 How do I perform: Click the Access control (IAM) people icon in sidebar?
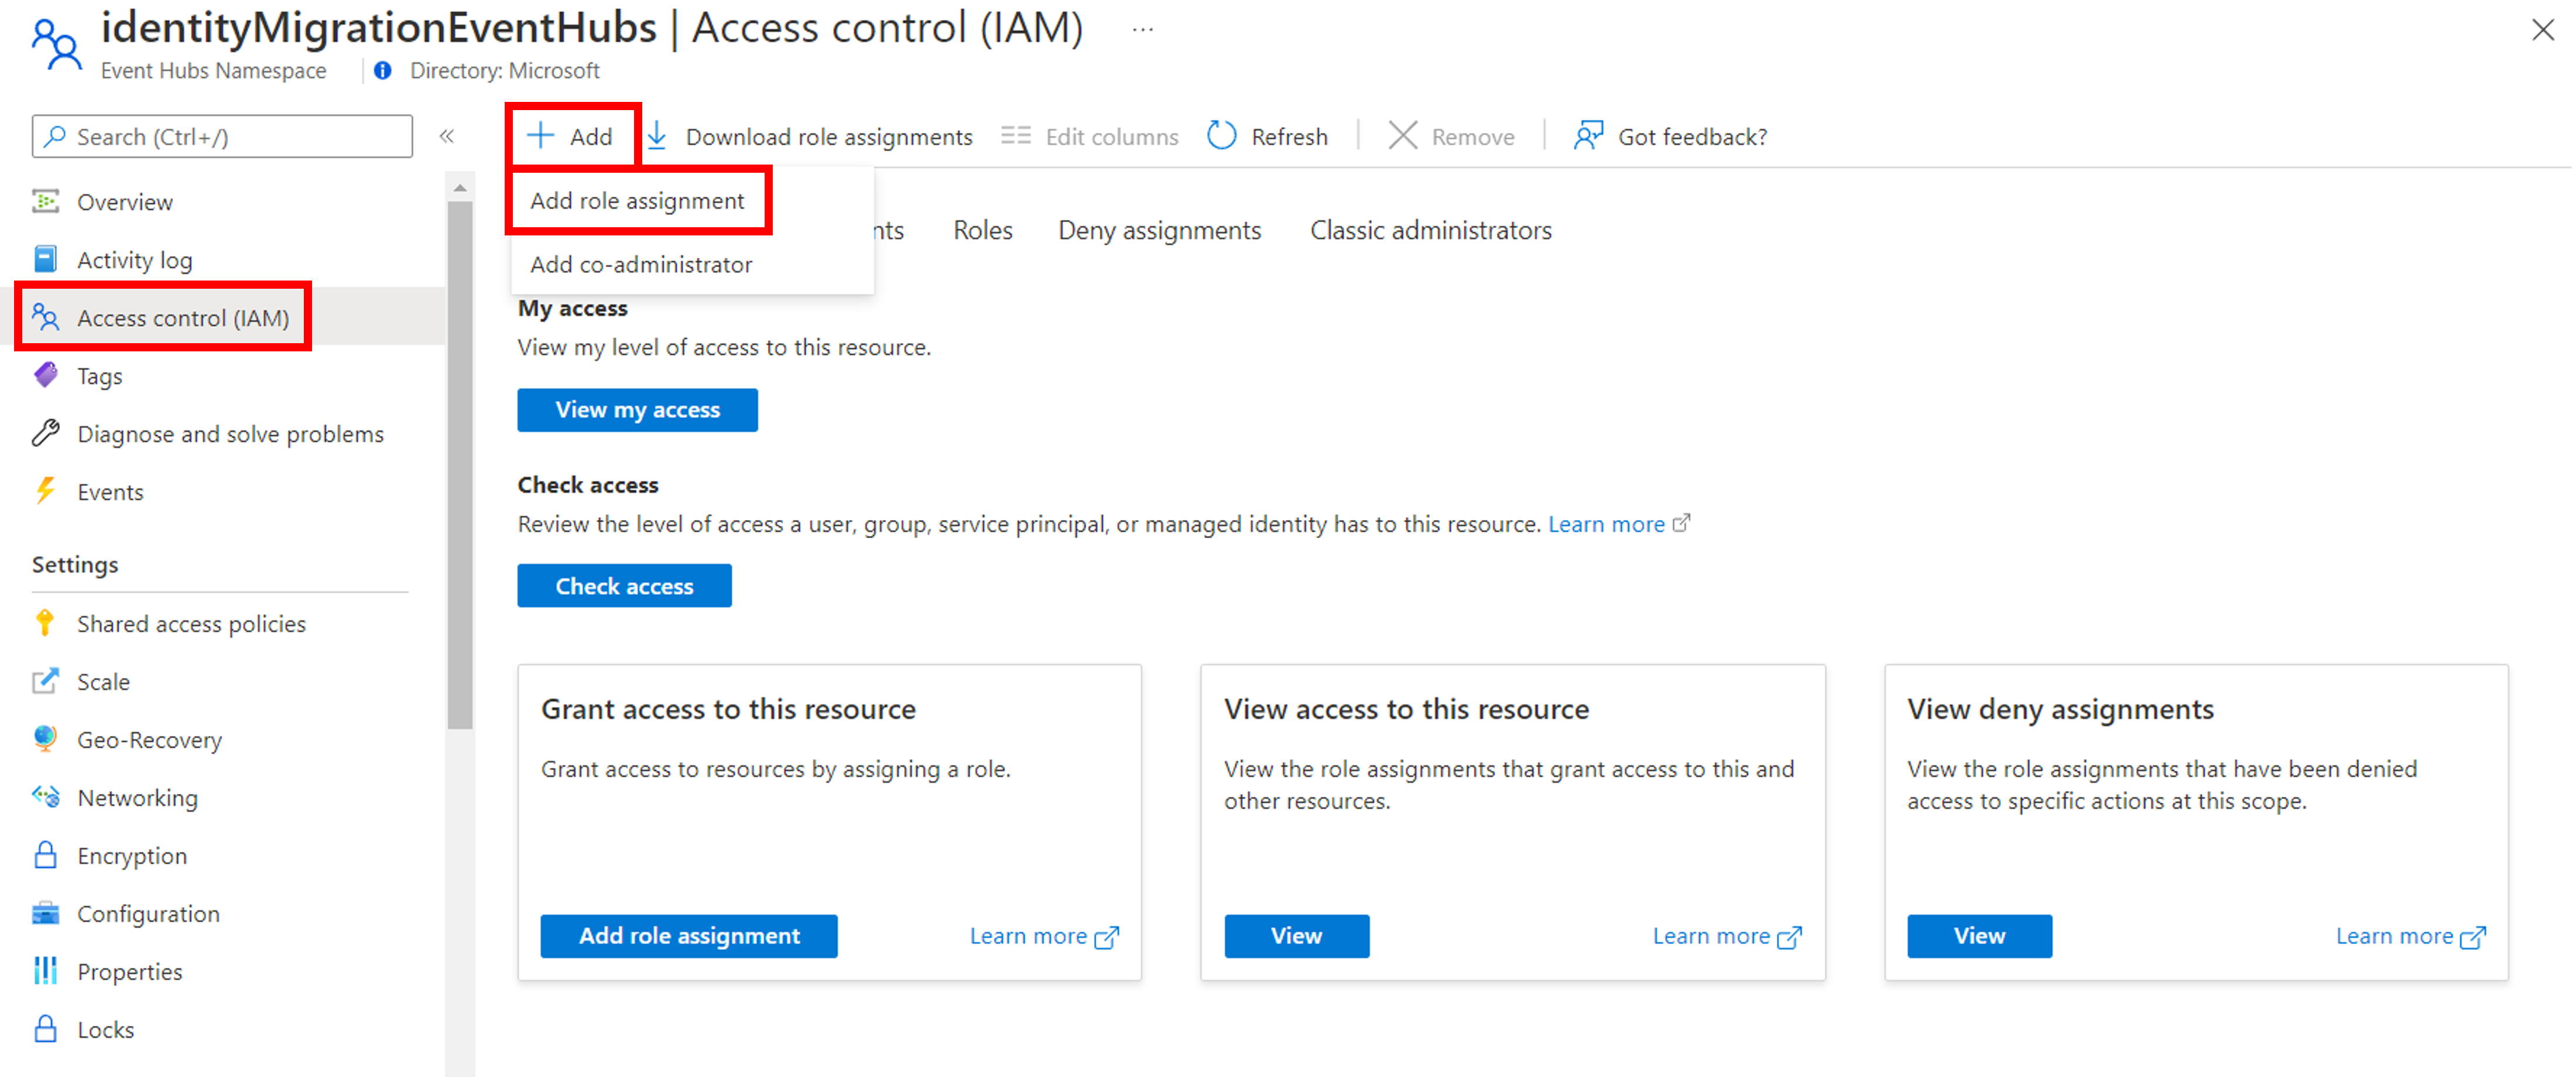point(46,317)
